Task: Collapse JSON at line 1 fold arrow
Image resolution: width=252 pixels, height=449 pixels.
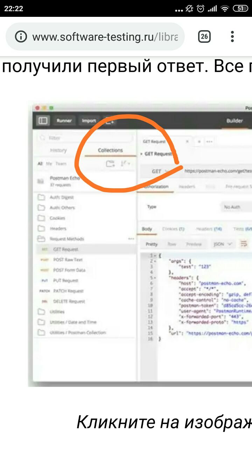Action: click(155, 256)
